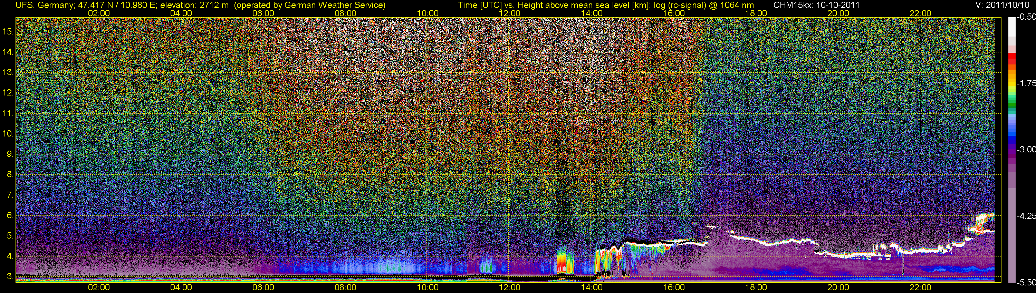The image size is (1036, 293).
Task: Click top time axis label '16:00'
Action: pos(674,13)
